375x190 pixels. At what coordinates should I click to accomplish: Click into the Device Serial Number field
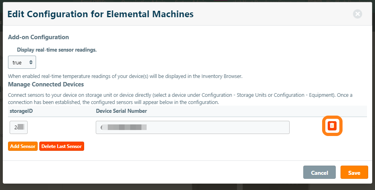192,127
